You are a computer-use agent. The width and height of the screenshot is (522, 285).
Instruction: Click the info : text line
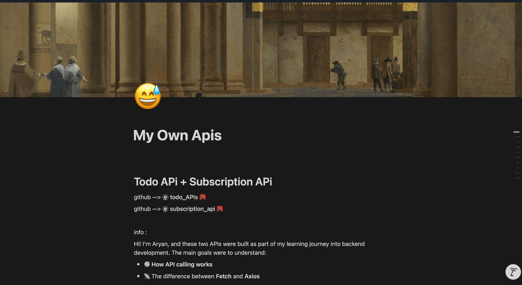[x=139, y=232]
